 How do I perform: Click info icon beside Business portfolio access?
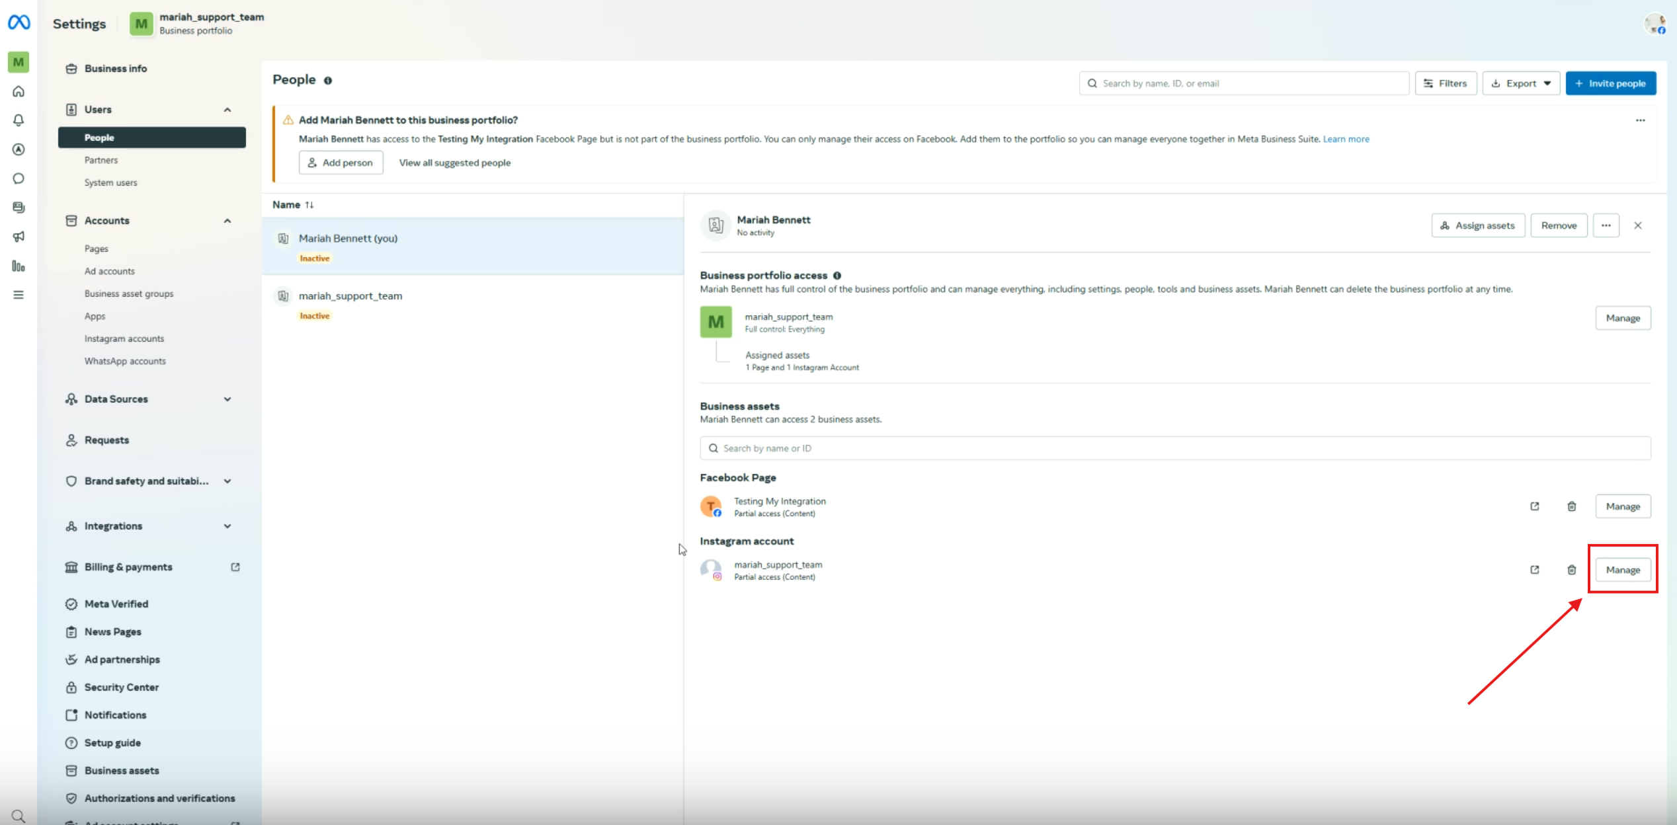coord(837,276)
